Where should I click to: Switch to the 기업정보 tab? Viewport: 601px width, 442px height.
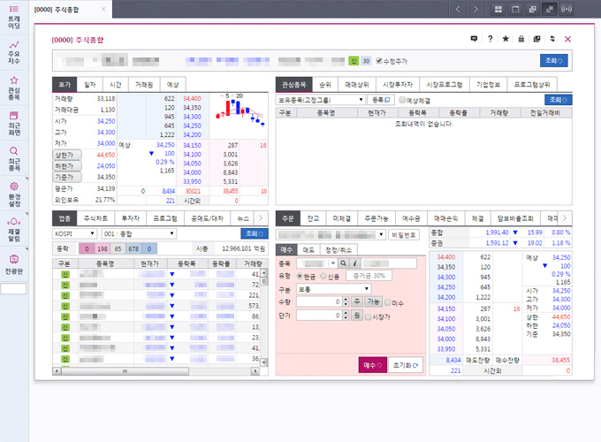tap(488, 85)
